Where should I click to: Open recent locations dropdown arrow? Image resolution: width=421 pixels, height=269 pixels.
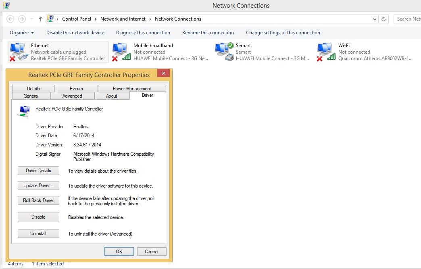[x=32, y=19]
